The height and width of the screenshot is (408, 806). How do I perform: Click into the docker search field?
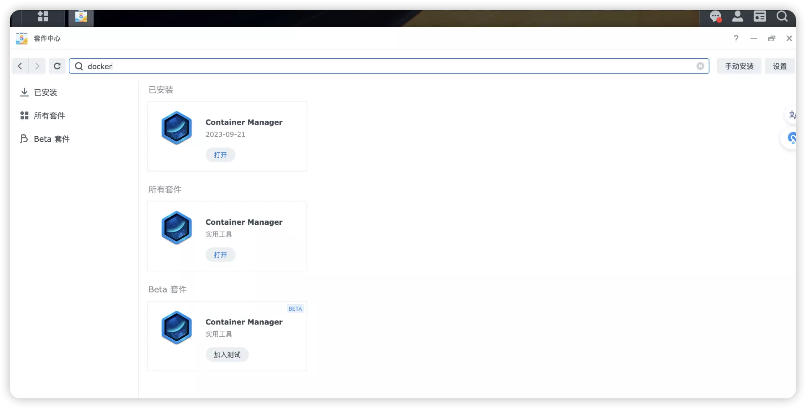(389, 66)
